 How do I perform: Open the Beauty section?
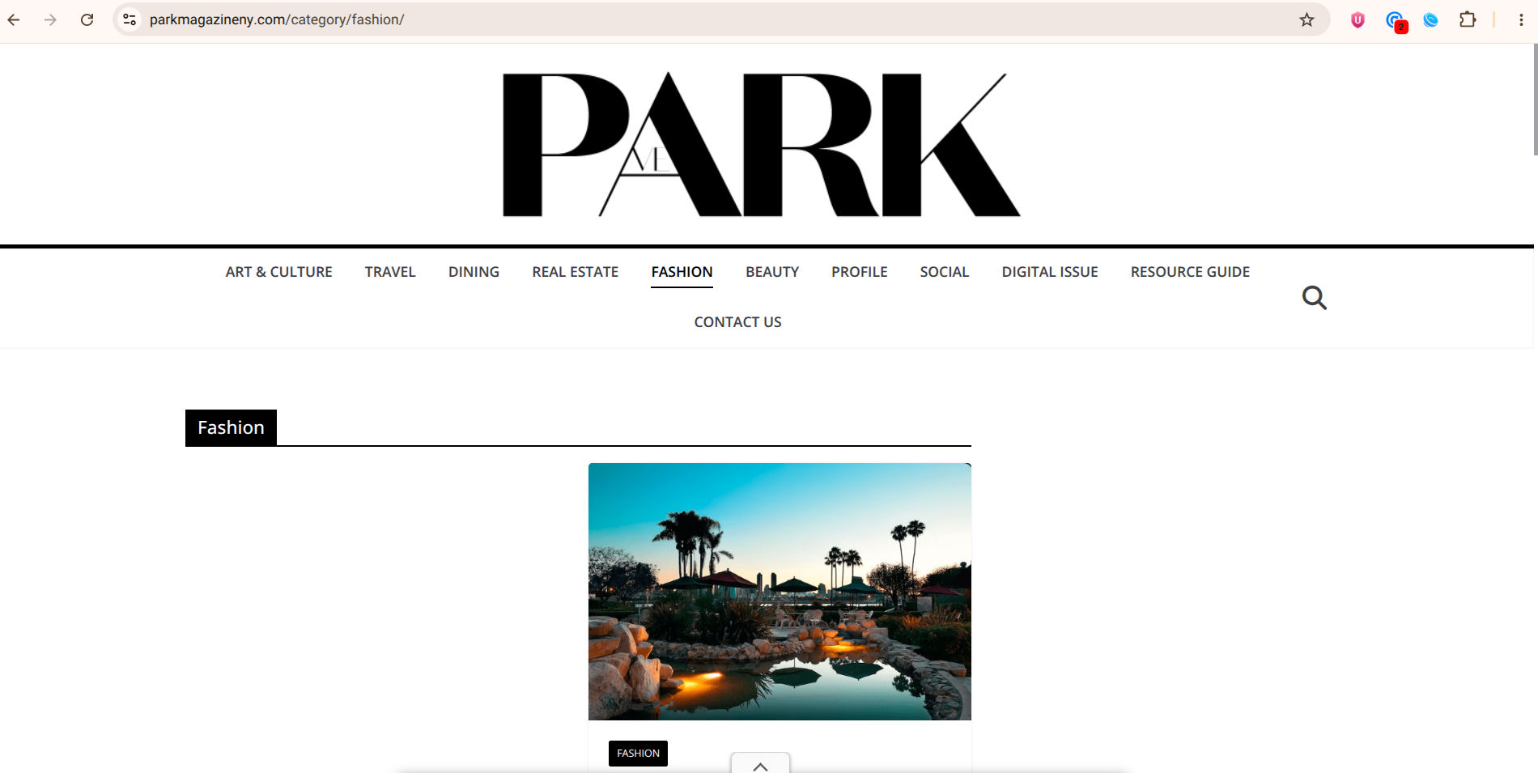click(772, 272)
